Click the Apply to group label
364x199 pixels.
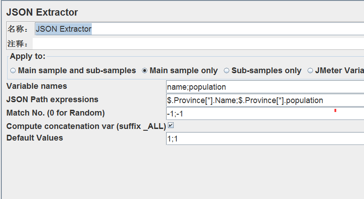pyautogui.click(x=27, y=56)
